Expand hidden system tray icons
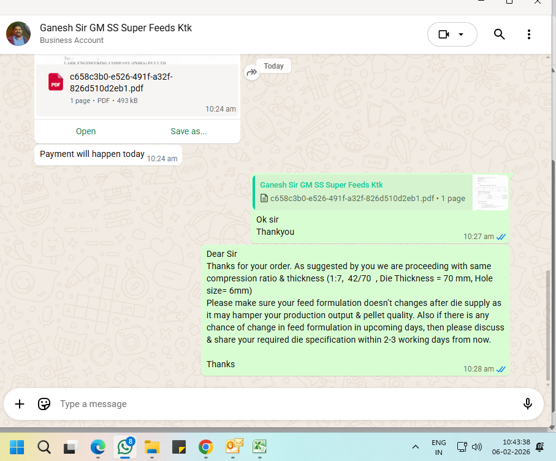The image size is (556, 461). pos(415,447)
